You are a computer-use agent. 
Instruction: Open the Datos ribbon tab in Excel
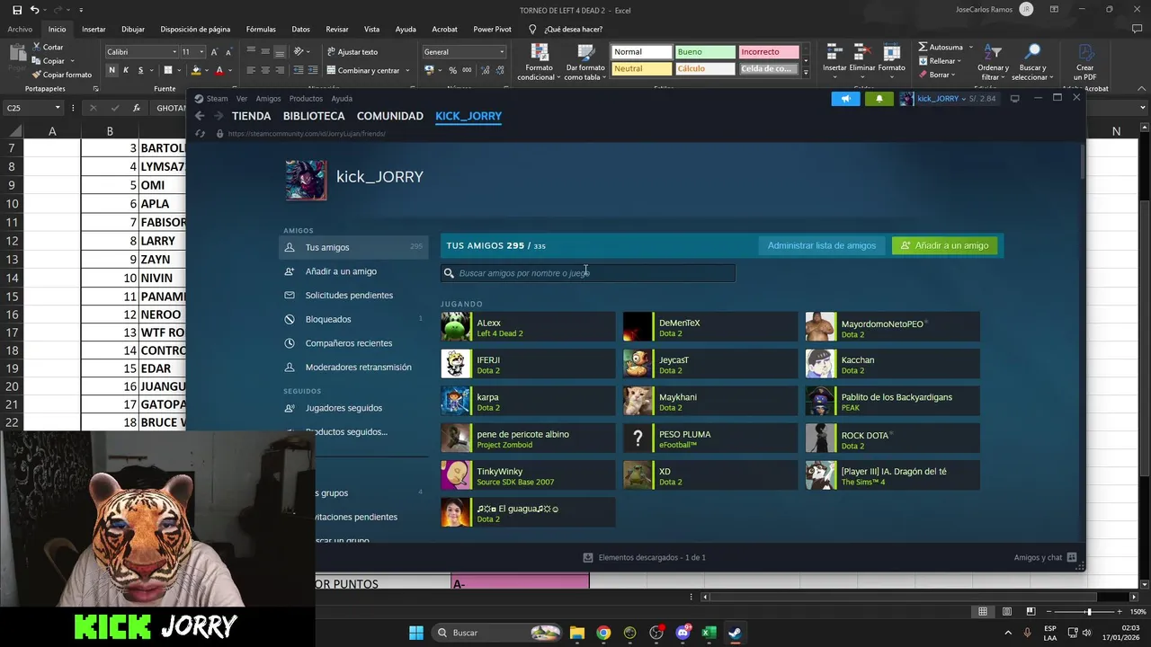tap(300, 29)
